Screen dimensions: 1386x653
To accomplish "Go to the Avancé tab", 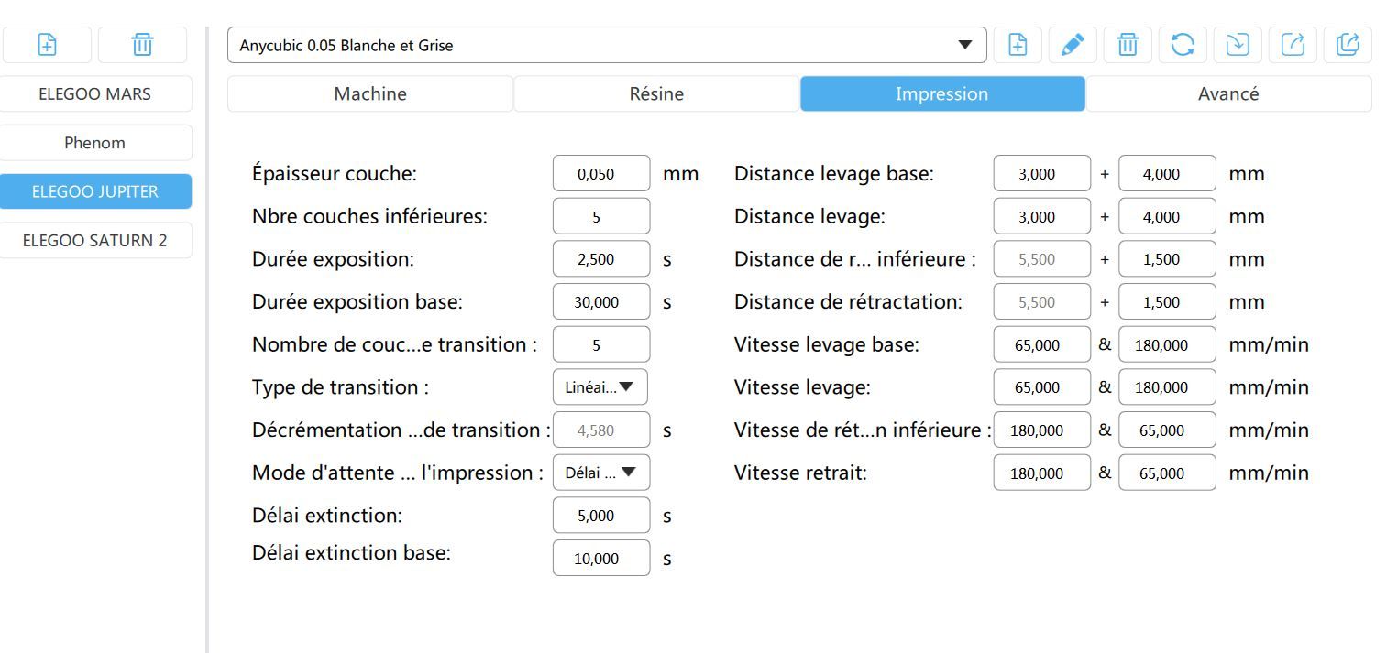I will coord(1228,93).
